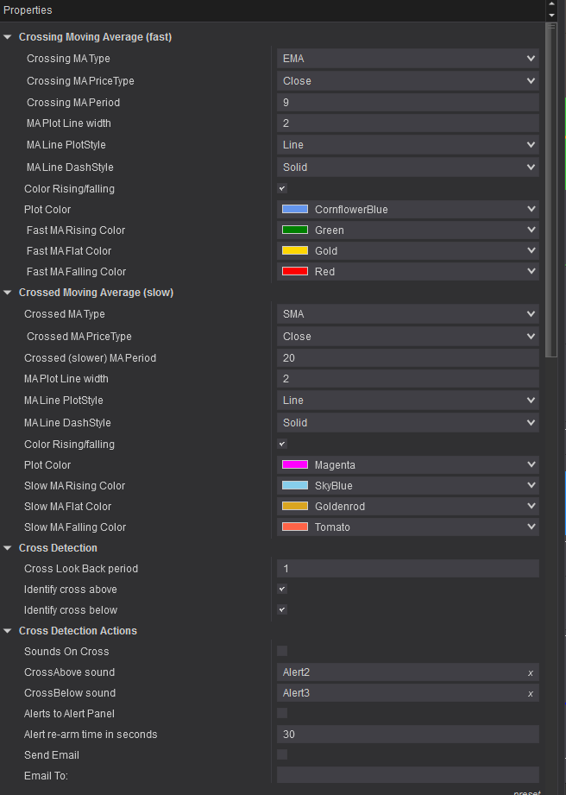566x795 pixels.
Task: Clear the CrossAbove sound Alert2 value
Action: [x=531, y=672]
